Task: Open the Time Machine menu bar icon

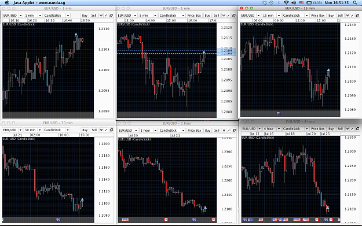Action: pos(272,2)
